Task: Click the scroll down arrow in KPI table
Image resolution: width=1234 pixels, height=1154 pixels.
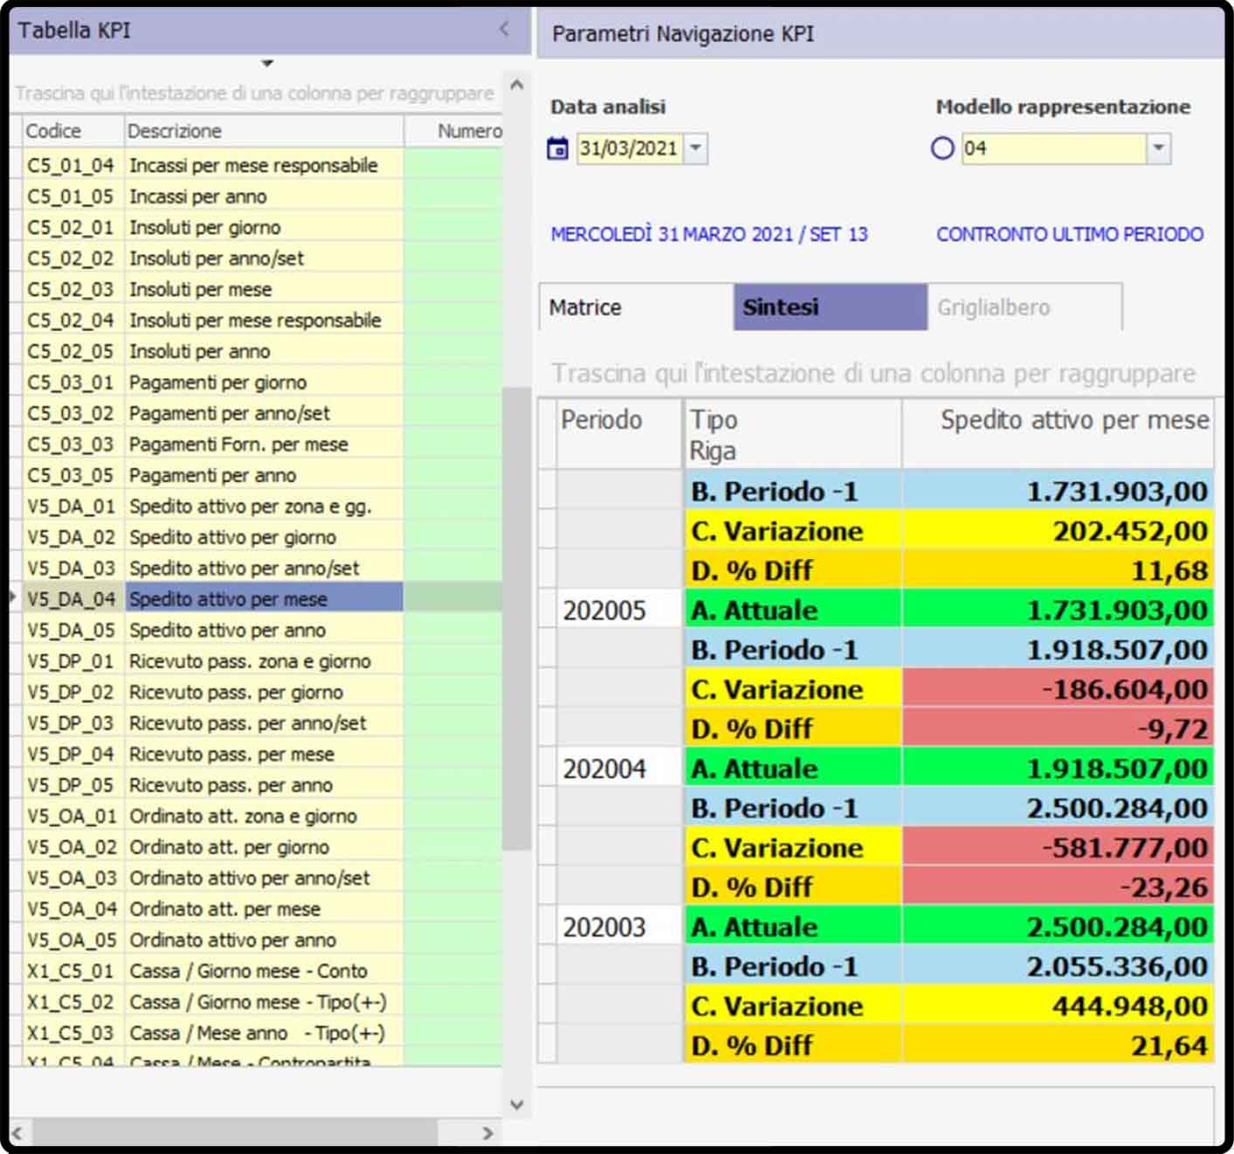Action: 516,1104
